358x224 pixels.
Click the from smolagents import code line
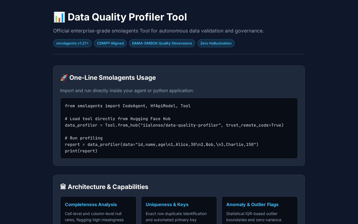coord(128,106)
